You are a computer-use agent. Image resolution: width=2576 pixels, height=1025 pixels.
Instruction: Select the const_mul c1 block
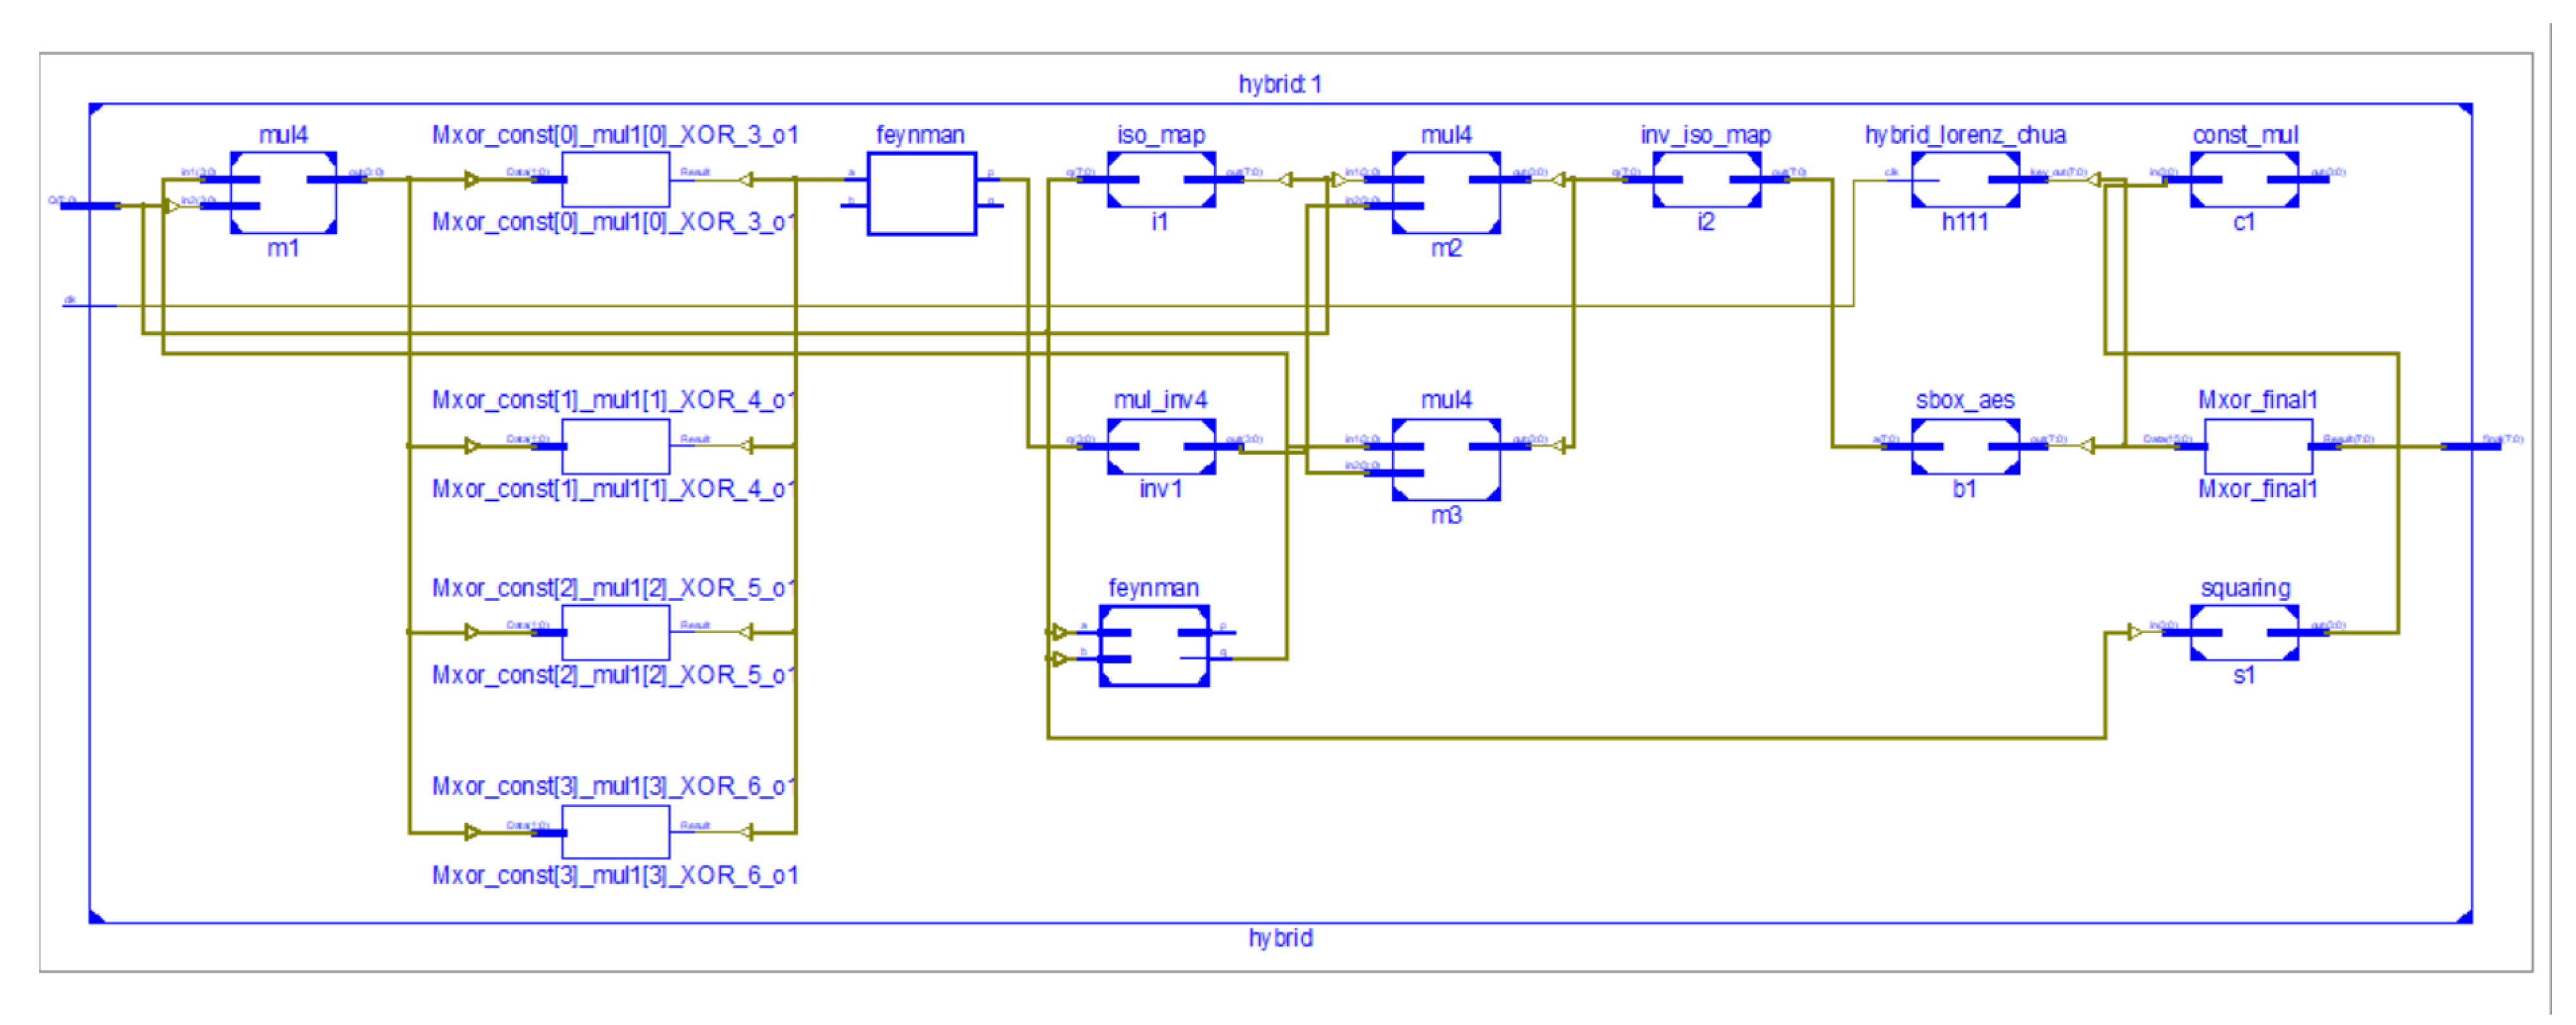(x=2244, y=180)
